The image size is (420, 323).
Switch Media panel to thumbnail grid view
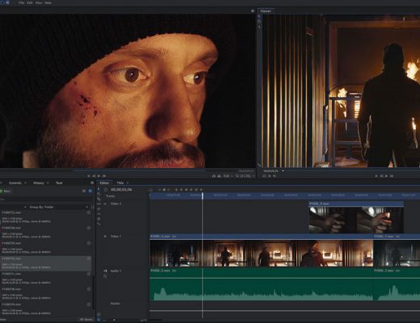pos(90,191)
